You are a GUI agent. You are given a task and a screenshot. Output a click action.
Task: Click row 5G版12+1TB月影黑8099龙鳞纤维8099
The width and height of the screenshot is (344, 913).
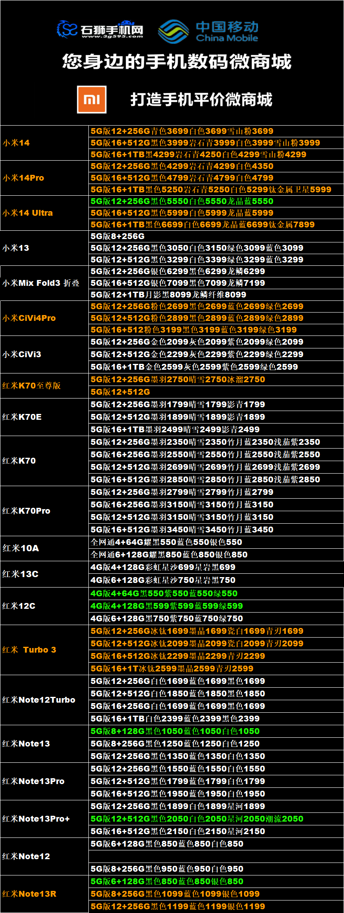point(216,295)
